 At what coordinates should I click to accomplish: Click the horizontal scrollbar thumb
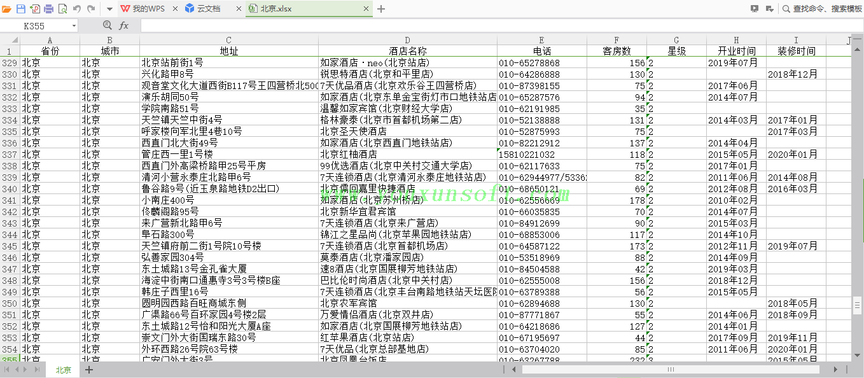(x=670, y=370)
